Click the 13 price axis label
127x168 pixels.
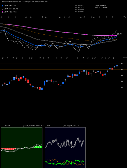coord(122,81)
